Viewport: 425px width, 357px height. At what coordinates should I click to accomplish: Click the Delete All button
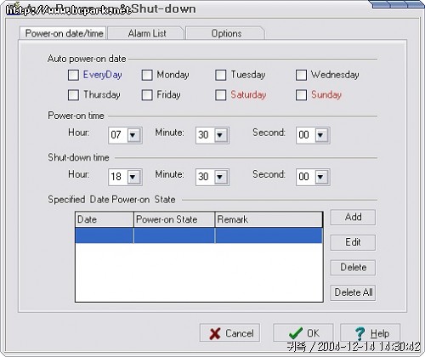(x=353, y=292)
